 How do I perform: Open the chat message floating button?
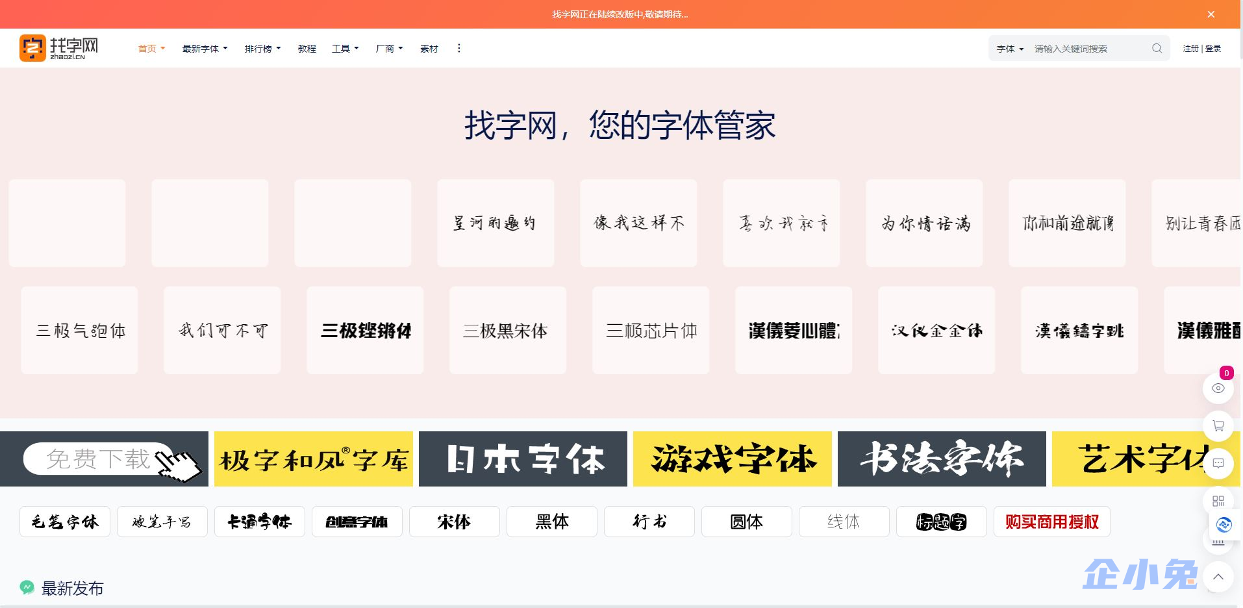tap(1218, 464)
